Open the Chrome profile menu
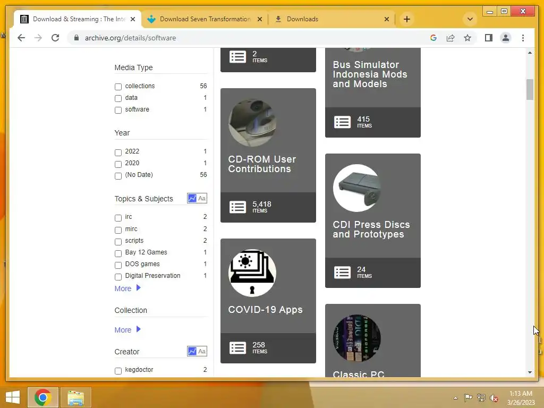Image resolution: width=544 pixels, height=408 pixels. tap(506, 38)
